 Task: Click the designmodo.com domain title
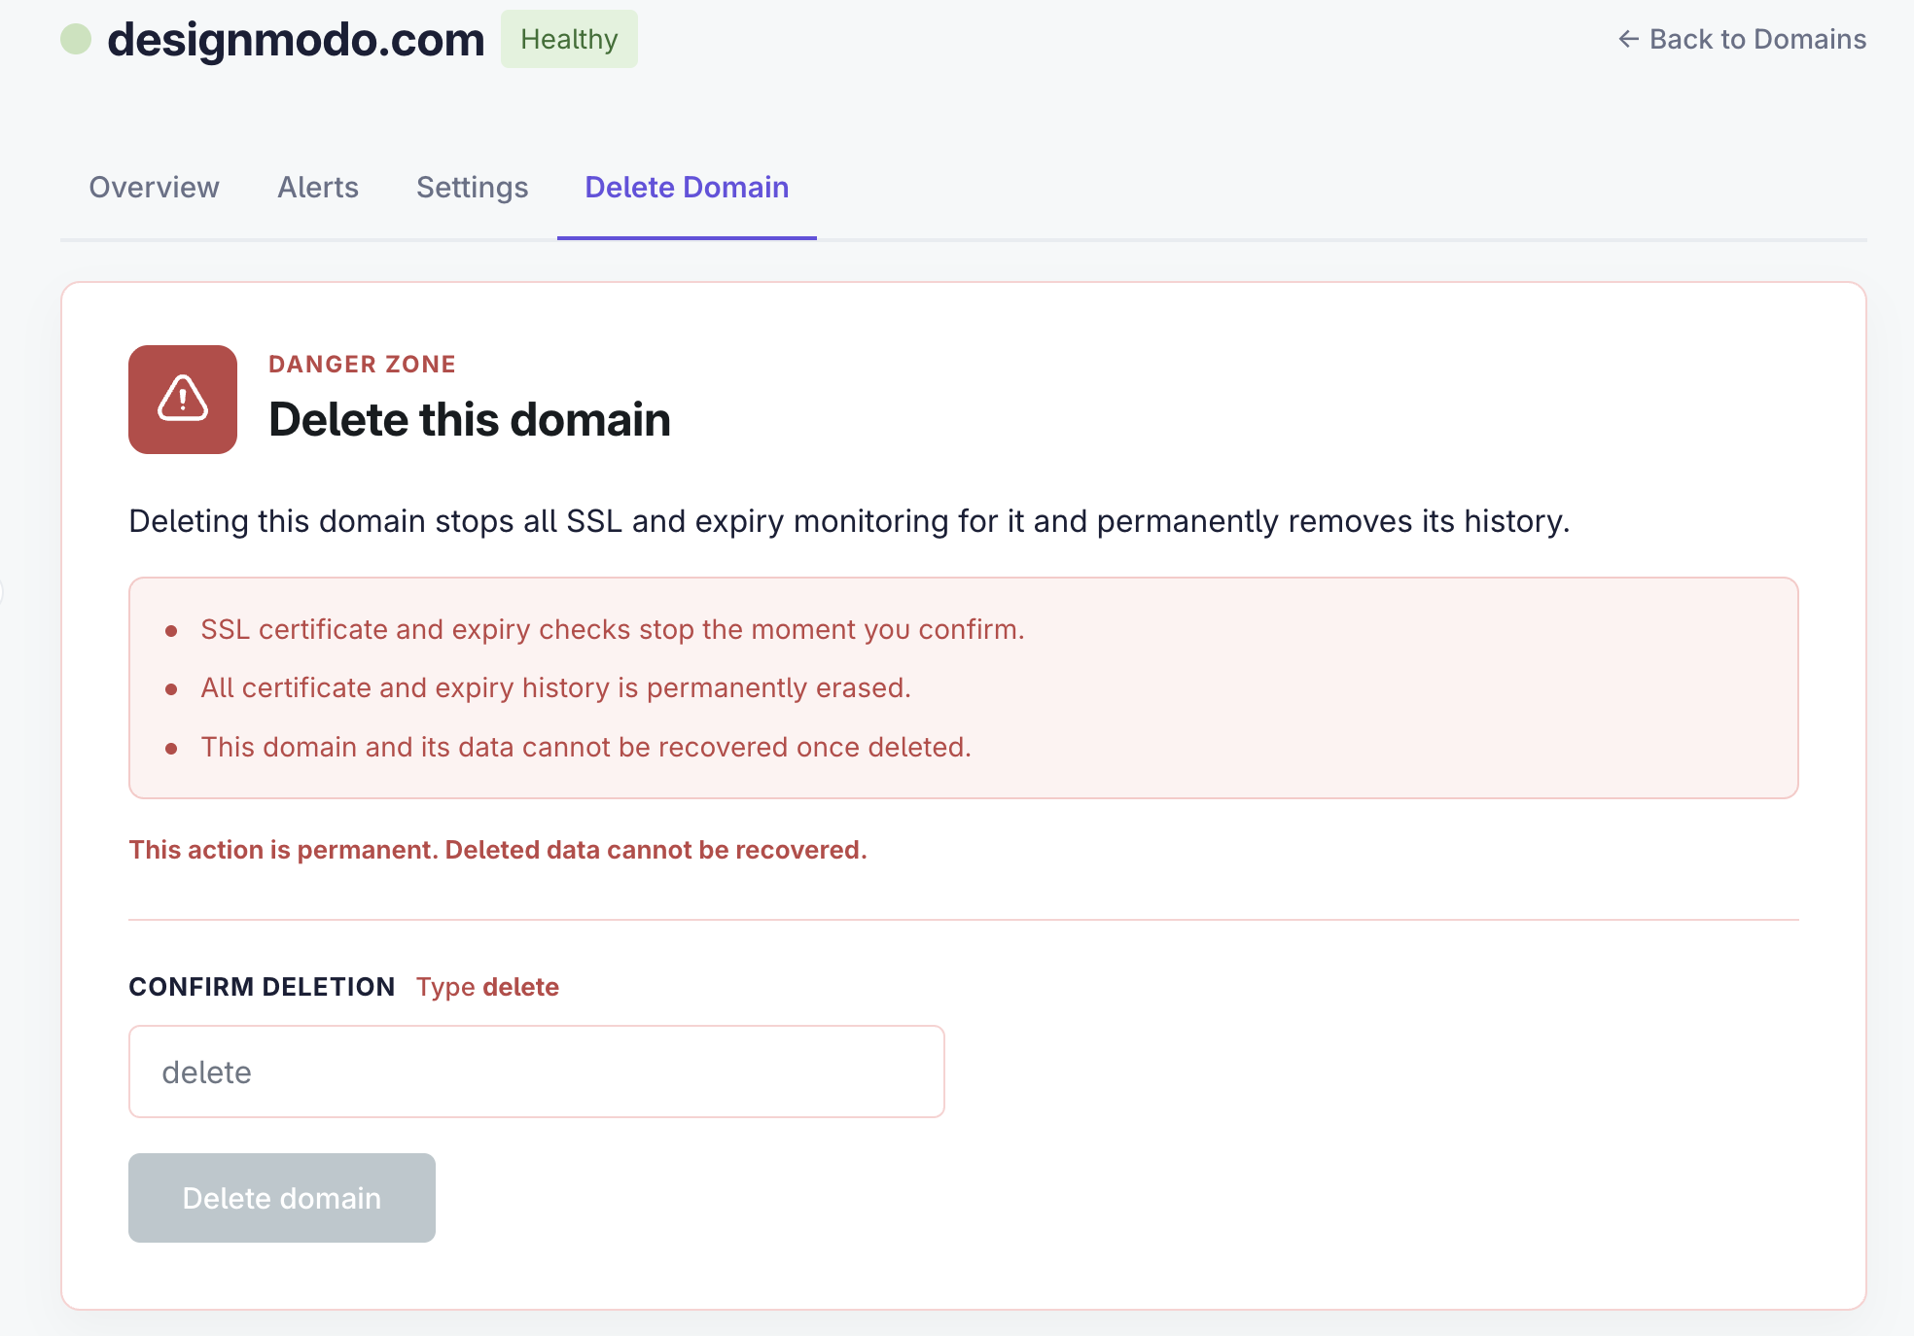pyautogui.click(x=296, y=39)
